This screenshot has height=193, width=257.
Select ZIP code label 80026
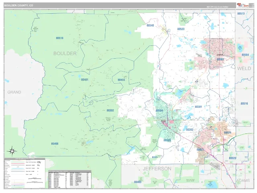(228, 133)
